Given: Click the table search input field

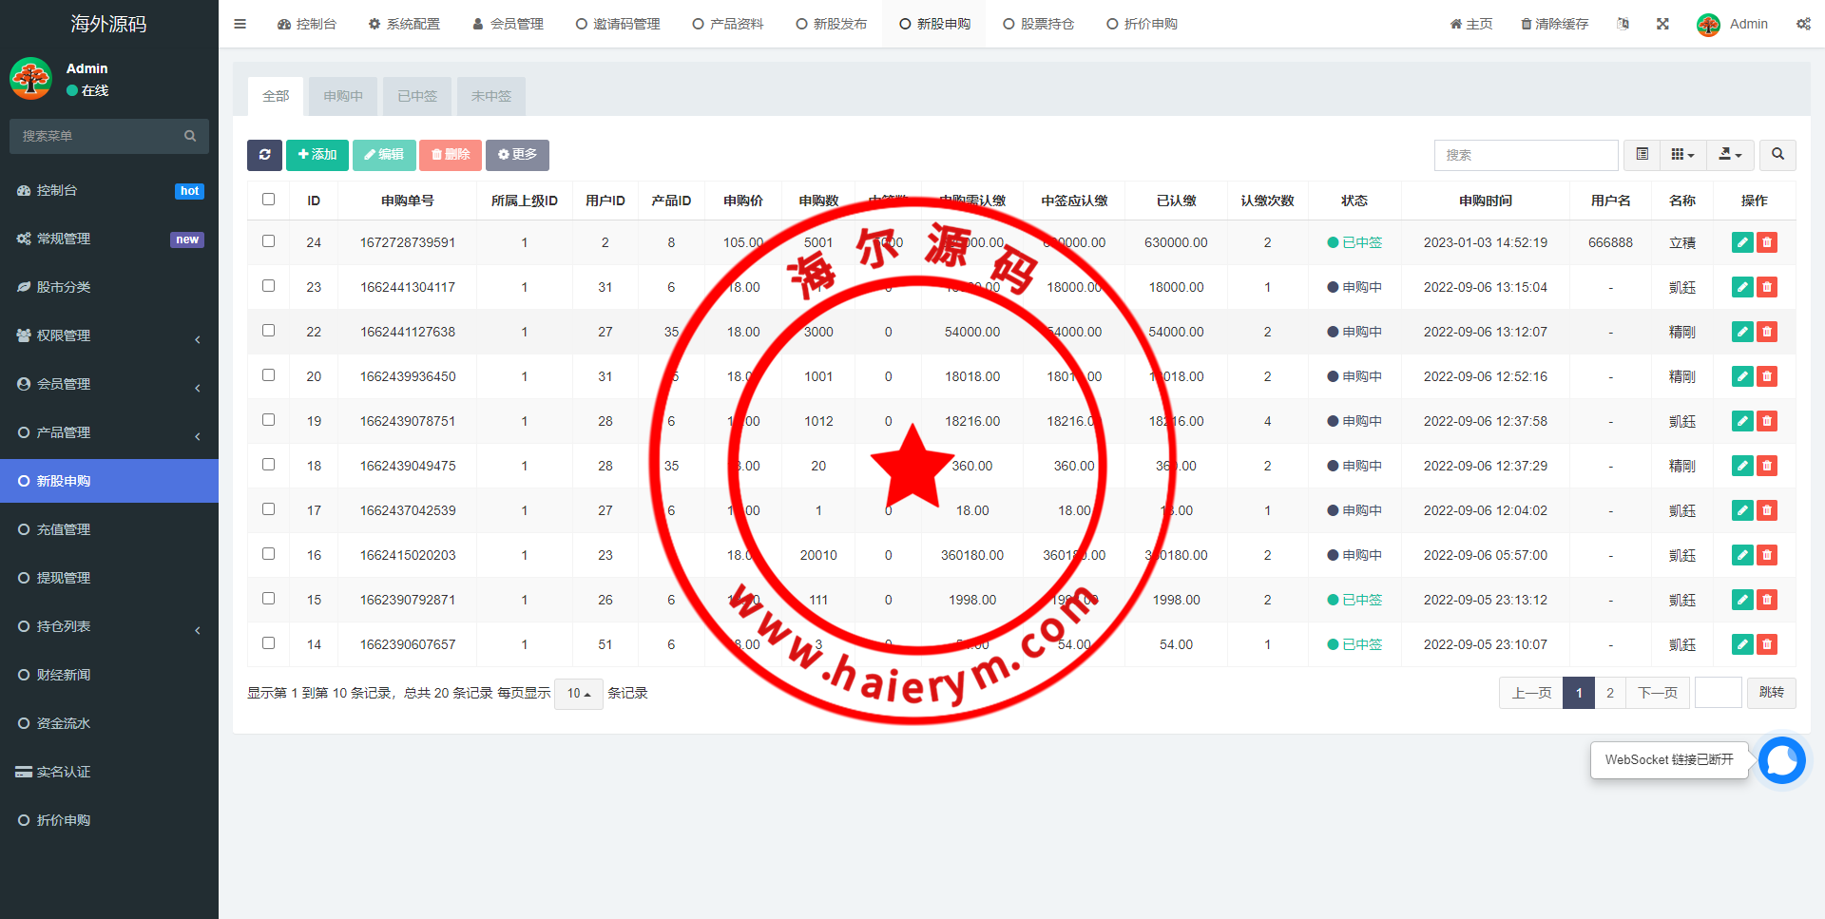Looking at the screenshot, I should (1525, 155).
